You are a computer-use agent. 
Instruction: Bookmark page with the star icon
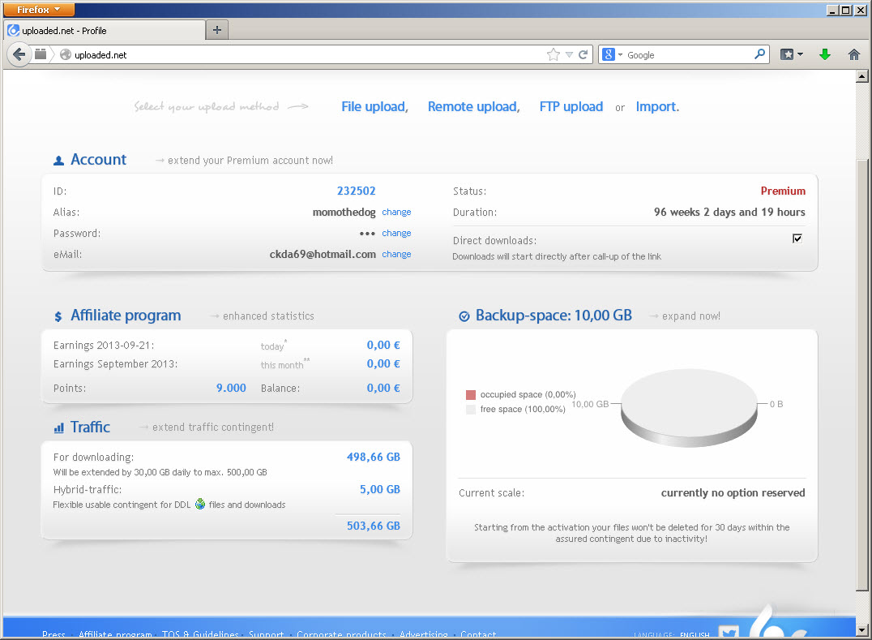(x=553, y=54)
